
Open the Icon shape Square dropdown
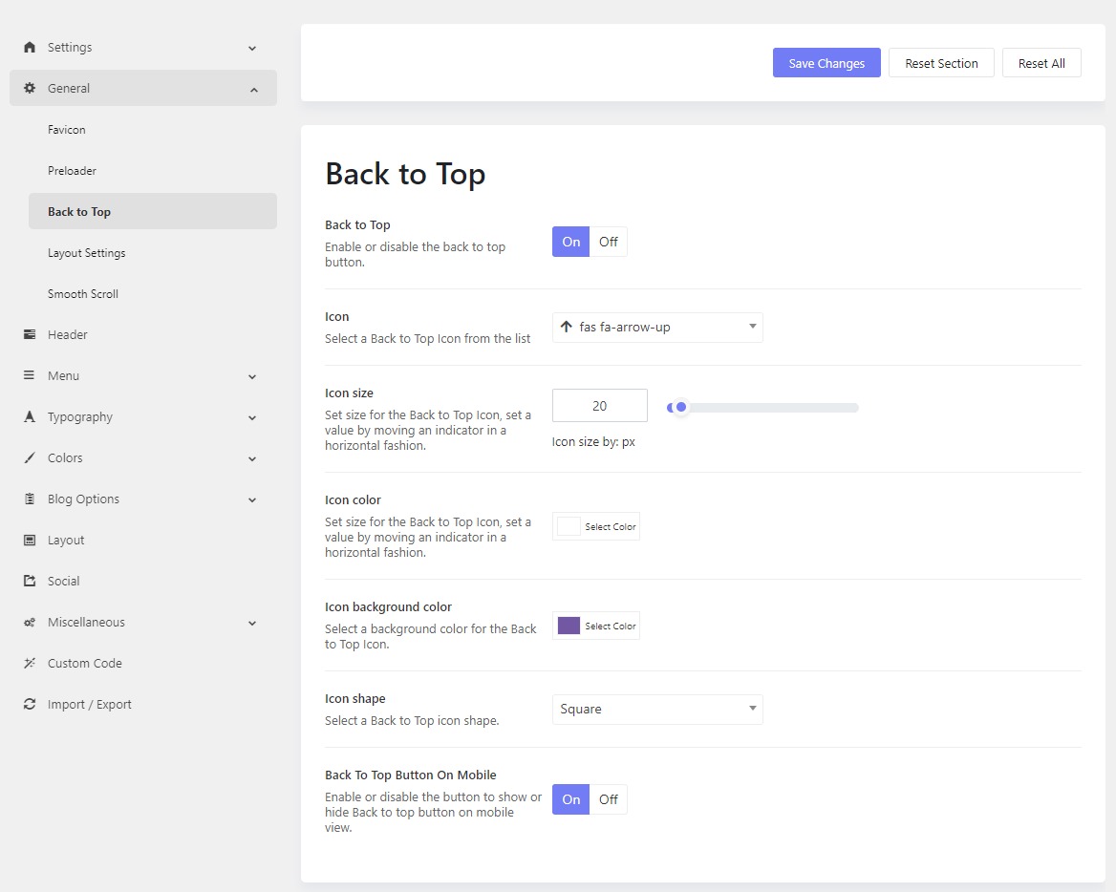click(x=657, y=710)
